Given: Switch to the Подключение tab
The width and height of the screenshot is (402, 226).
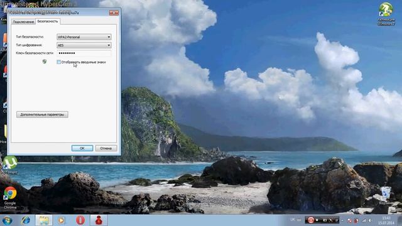Looking at the screenshot, I should [x=23, y=22].
